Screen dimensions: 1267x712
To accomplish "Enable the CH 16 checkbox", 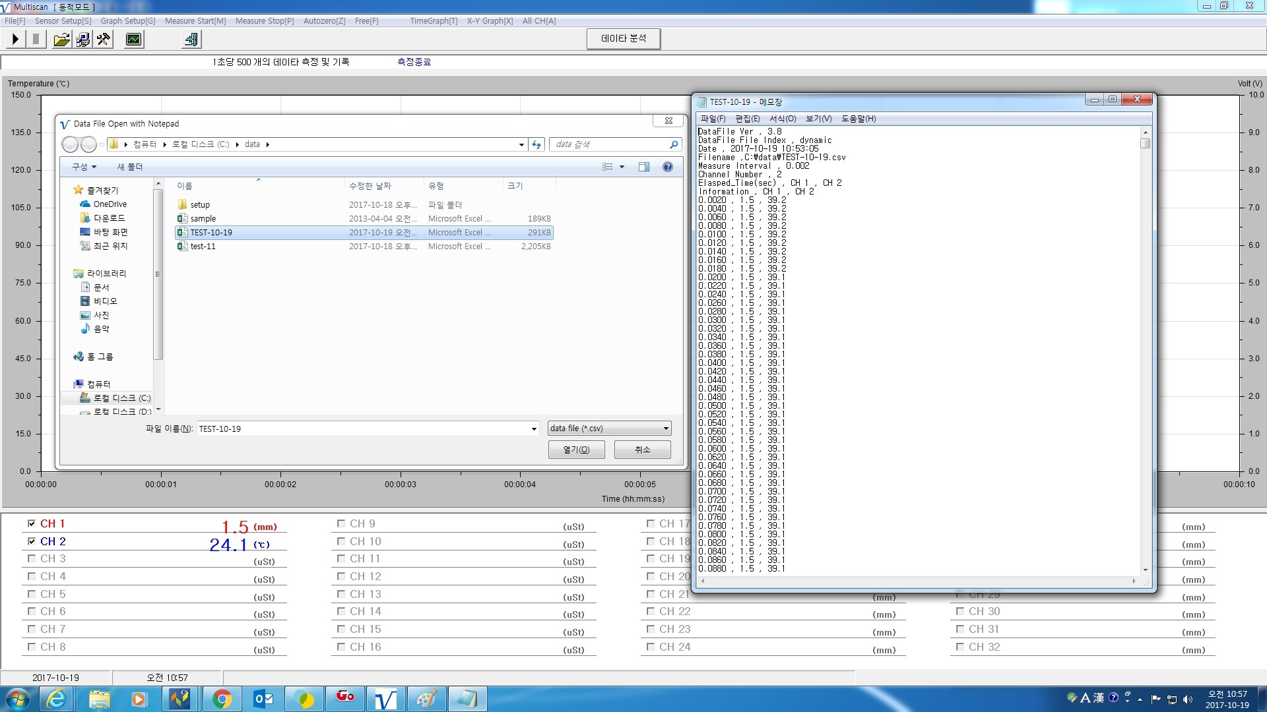I will [x=341, y=647].
